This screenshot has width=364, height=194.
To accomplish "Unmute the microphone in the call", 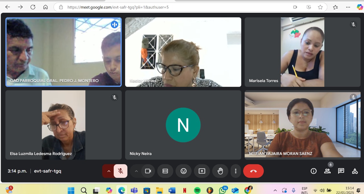I will click(121, 171).
